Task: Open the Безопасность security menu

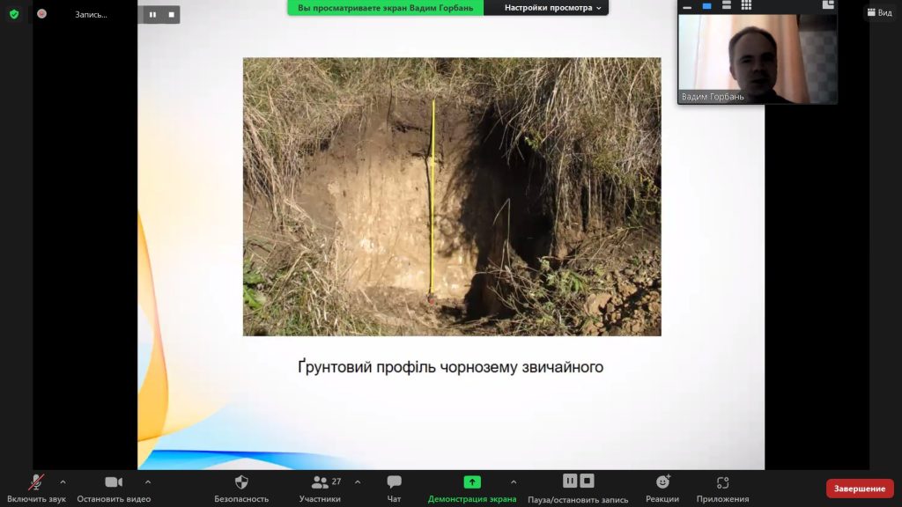Action: pyautogui.click(x=241, y=489)
